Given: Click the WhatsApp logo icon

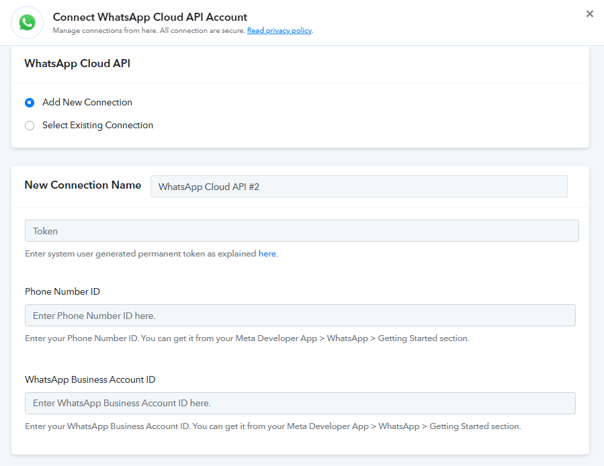Looking at the screenshot, I should click(x=28, y=22).
